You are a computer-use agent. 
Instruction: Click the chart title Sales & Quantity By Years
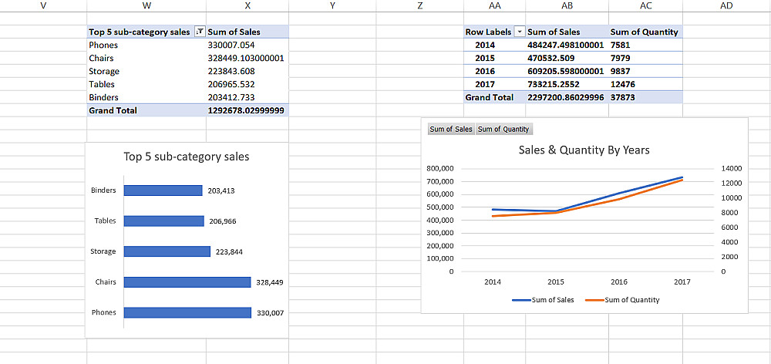pos(584,150)
